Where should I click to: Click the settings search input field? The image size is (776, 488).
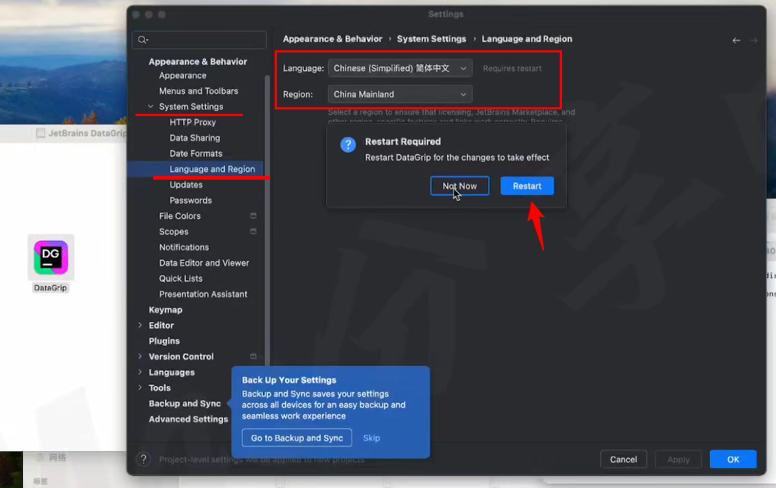tap(199, 39)
